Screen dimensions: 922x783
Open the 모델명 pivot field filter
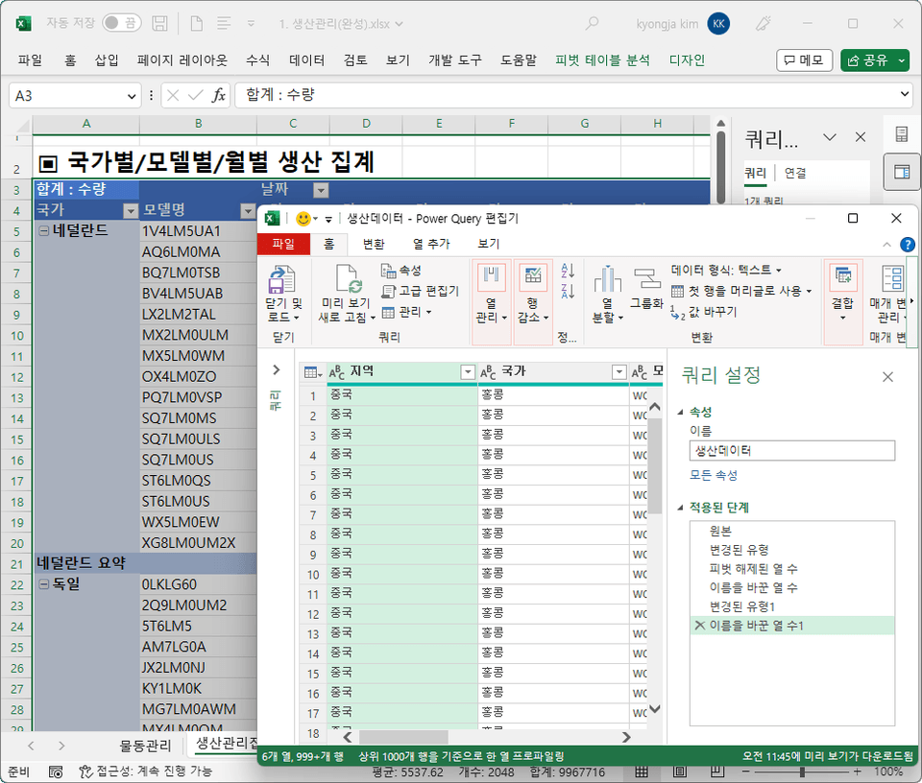click(248, 211)
